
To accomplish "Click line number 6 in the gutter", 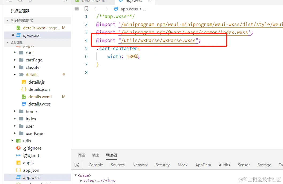I will pos(86,56).
